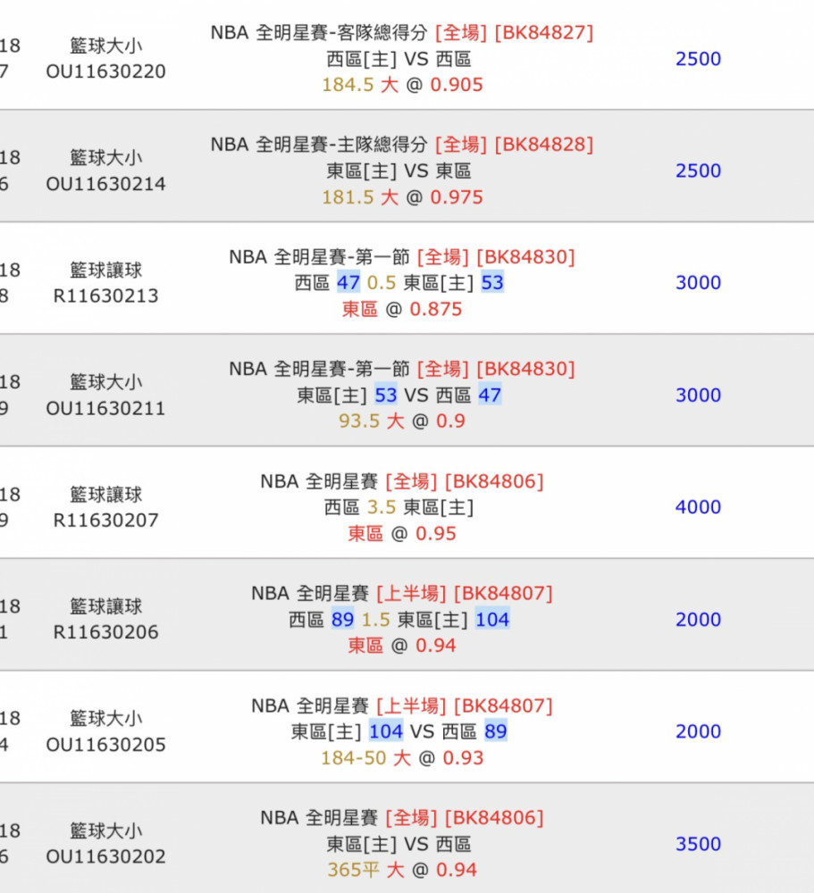Click bet ID OU11630211
The image size is (814, 893).
click(106, 408)
